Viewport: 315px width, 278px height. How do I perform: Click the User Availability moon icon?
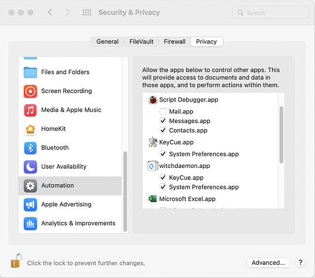point(30,167)
